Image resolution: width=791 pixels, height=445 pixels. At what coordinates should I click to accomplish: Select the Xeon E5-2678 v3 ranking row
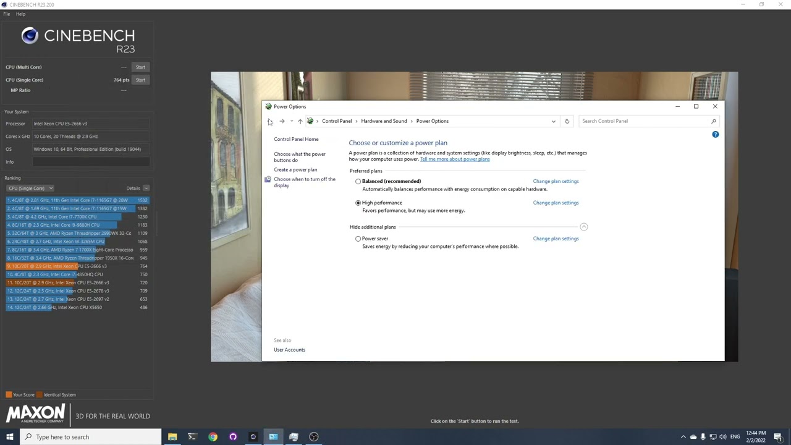[x=77, y=291]
